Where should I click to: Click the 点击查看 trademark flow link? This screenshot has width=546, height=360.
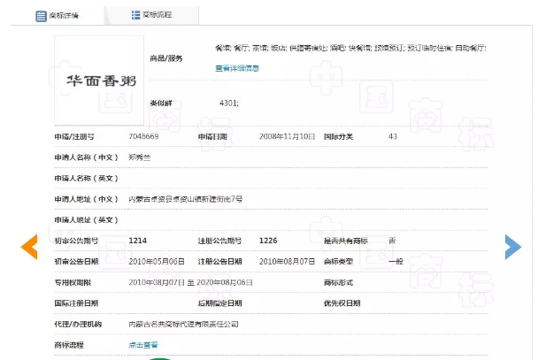pyautogui.click(x=143, y=344)
